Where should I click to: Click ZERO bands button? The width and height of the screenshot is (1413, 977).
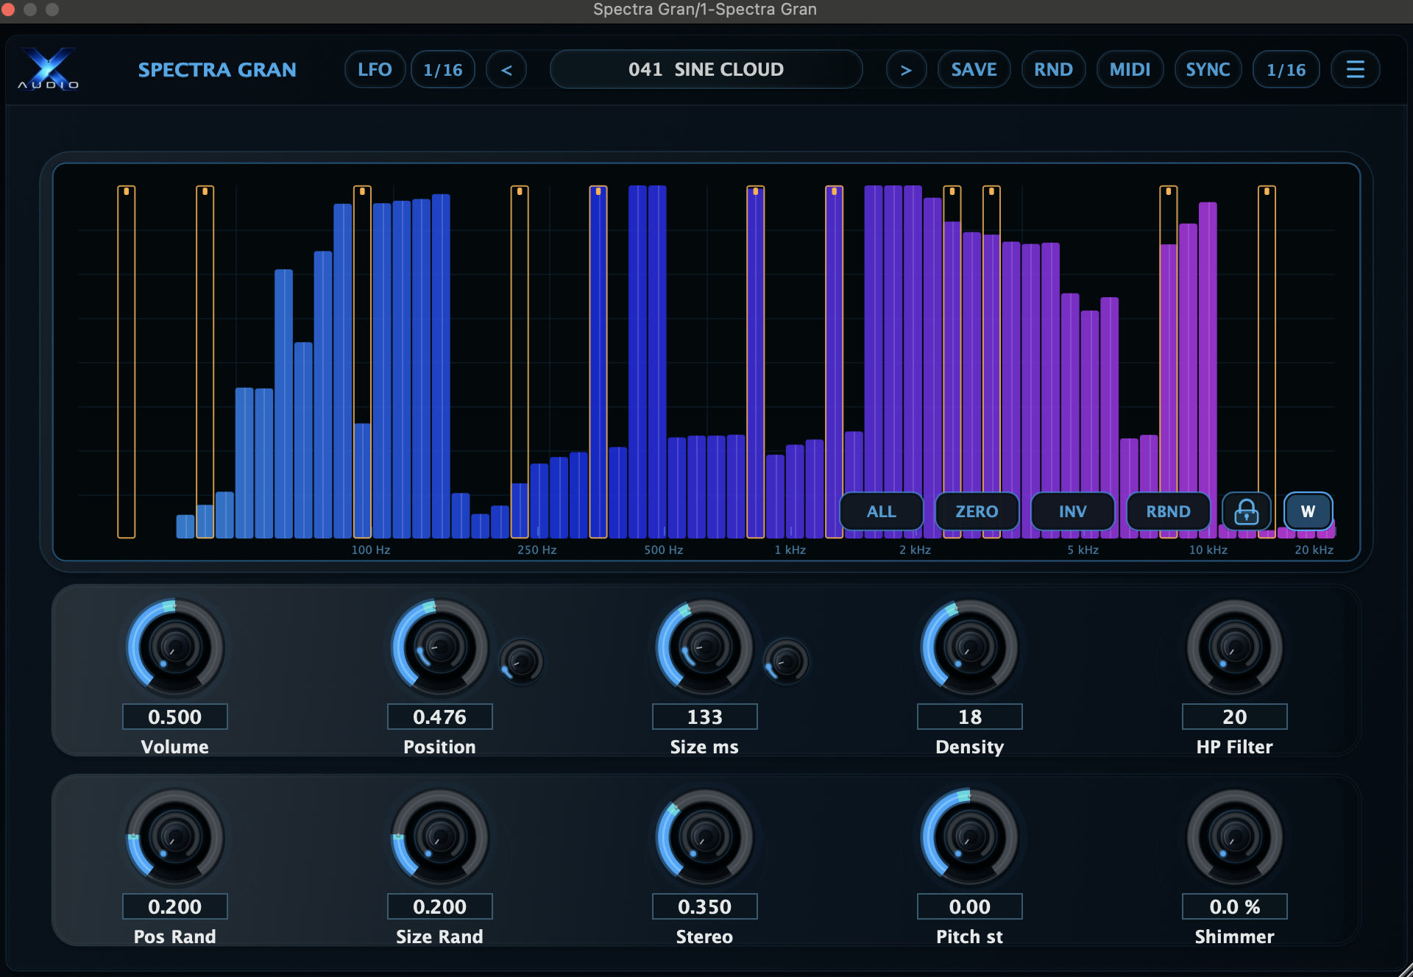(977, 511)
